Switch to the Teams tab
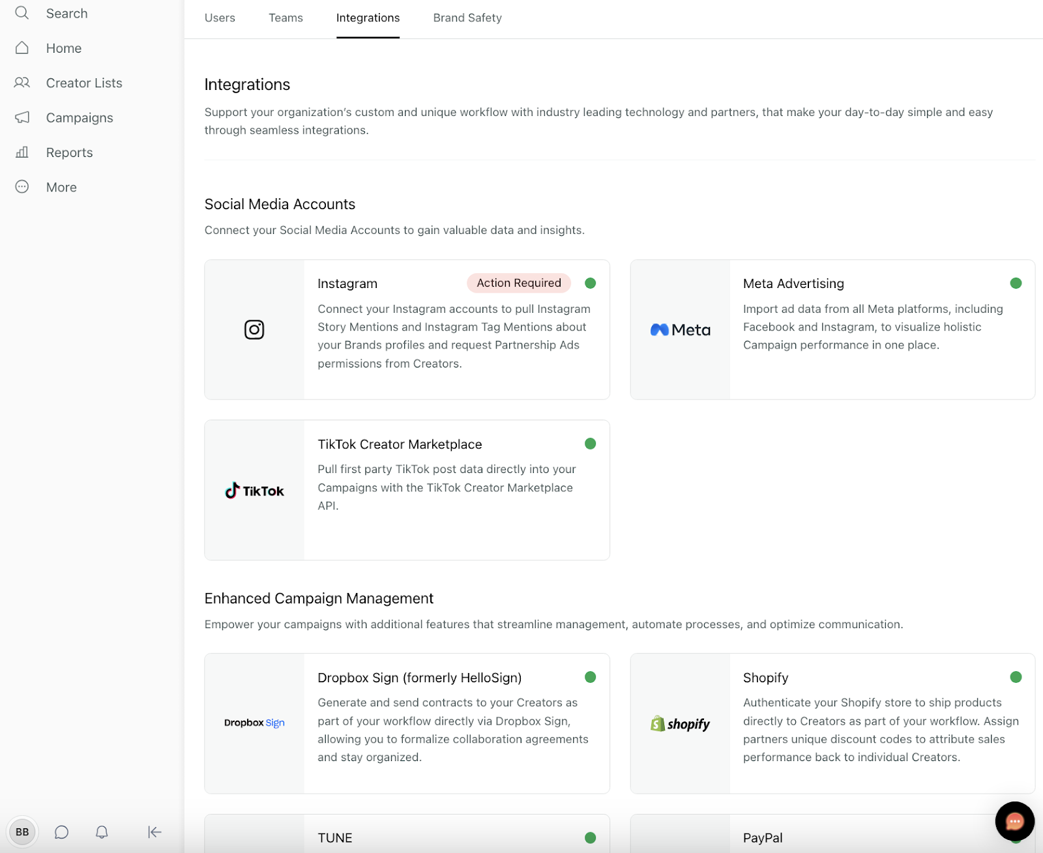 coord(286,18)
